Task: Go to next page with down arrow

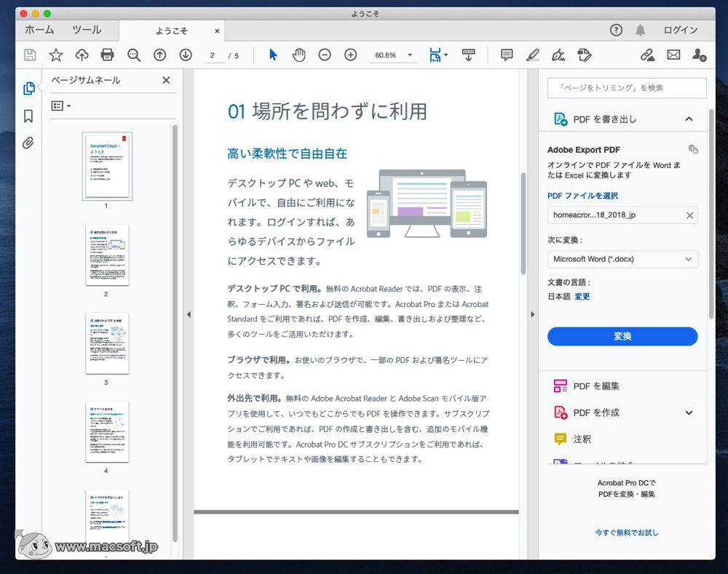Action: tap(186, 55)
